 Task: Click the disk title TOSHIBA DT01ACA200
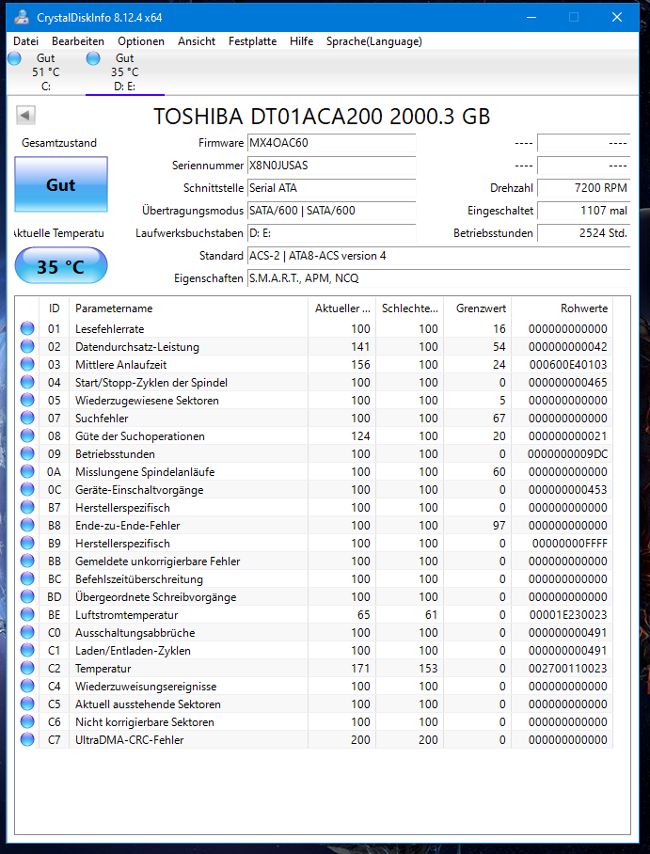coord(322,117)
